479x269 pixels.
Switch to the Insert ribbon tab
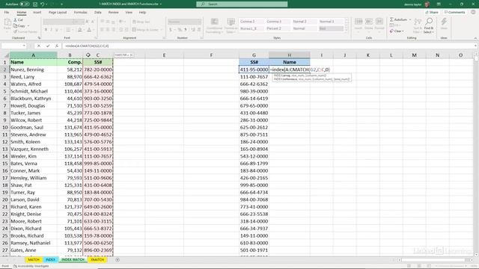(x=37, y=12)
